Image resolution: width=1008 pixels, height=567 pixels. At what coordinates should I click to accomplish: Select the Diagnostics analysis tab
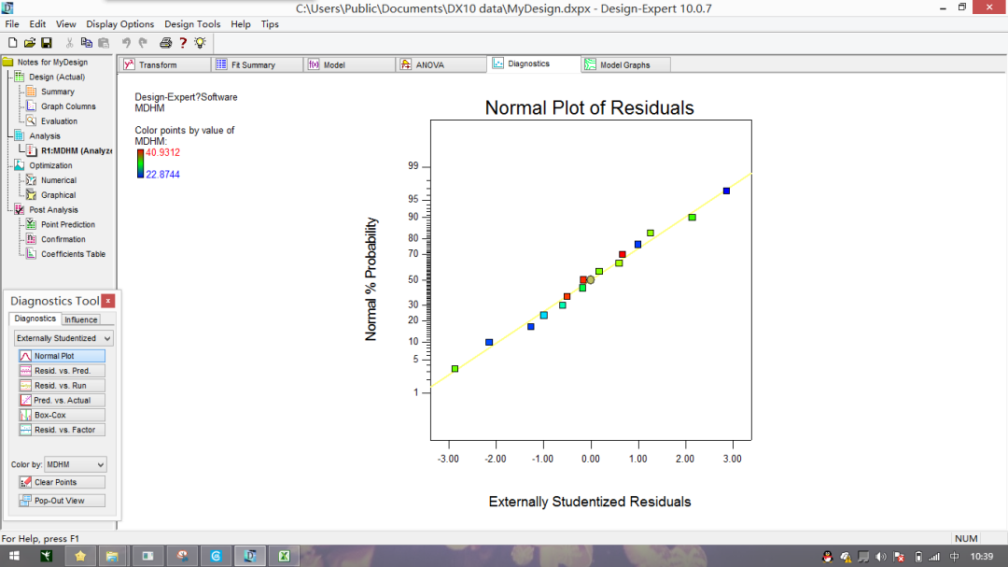(x=534, y=64)
